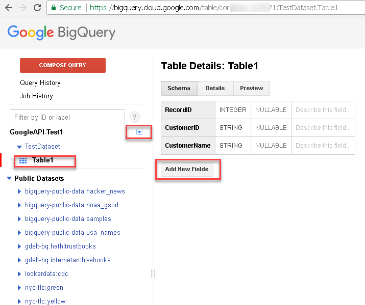This screenshot has height=305, width=365.
Task: Open lookerdata:cdc link
Action: pyautogui.click(x=46, y=273)
